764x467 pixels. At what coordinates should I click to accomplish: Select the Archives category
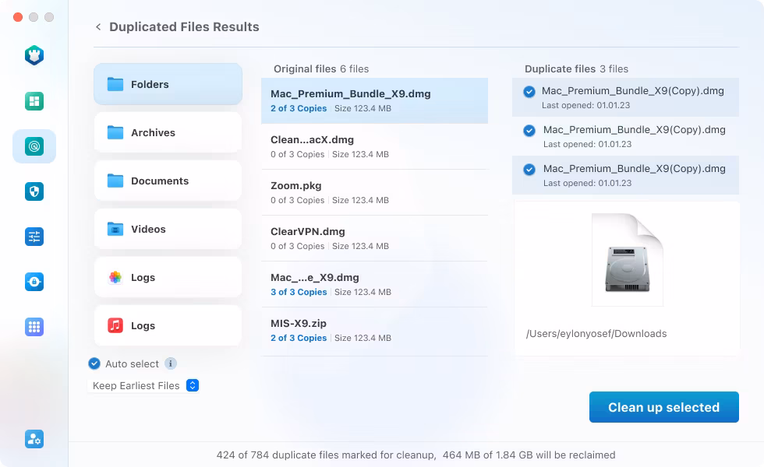[x=168, y=132]
